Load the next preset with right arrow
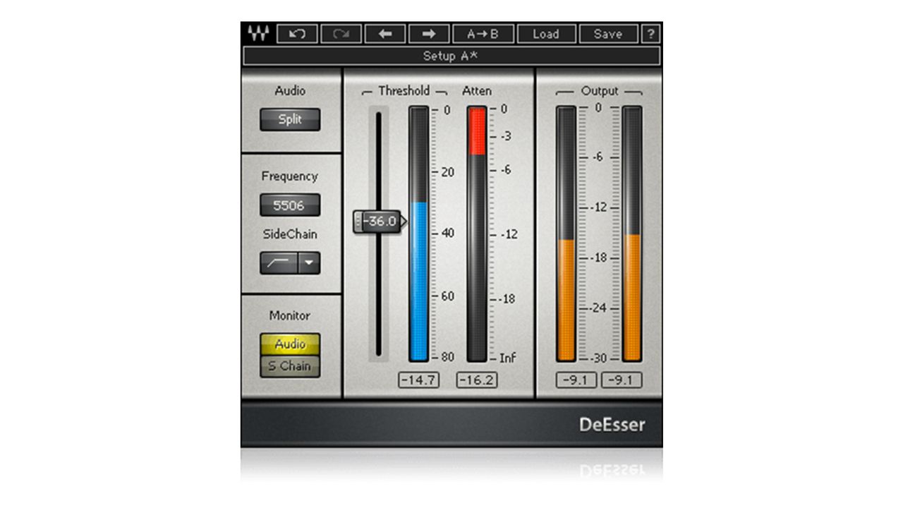 click(x=428, y=33)
